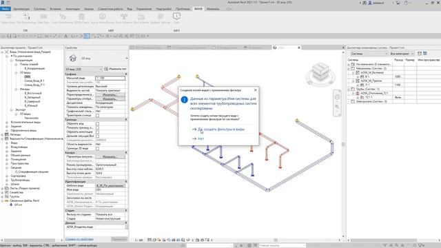
Task: Click the 'Изменить тип' button in Properties
Action: [x=115, y=69]
